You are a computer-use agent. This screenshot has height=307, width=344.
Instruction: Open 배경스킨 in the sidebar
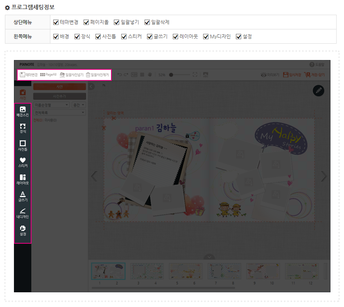(x=23, y=111)
